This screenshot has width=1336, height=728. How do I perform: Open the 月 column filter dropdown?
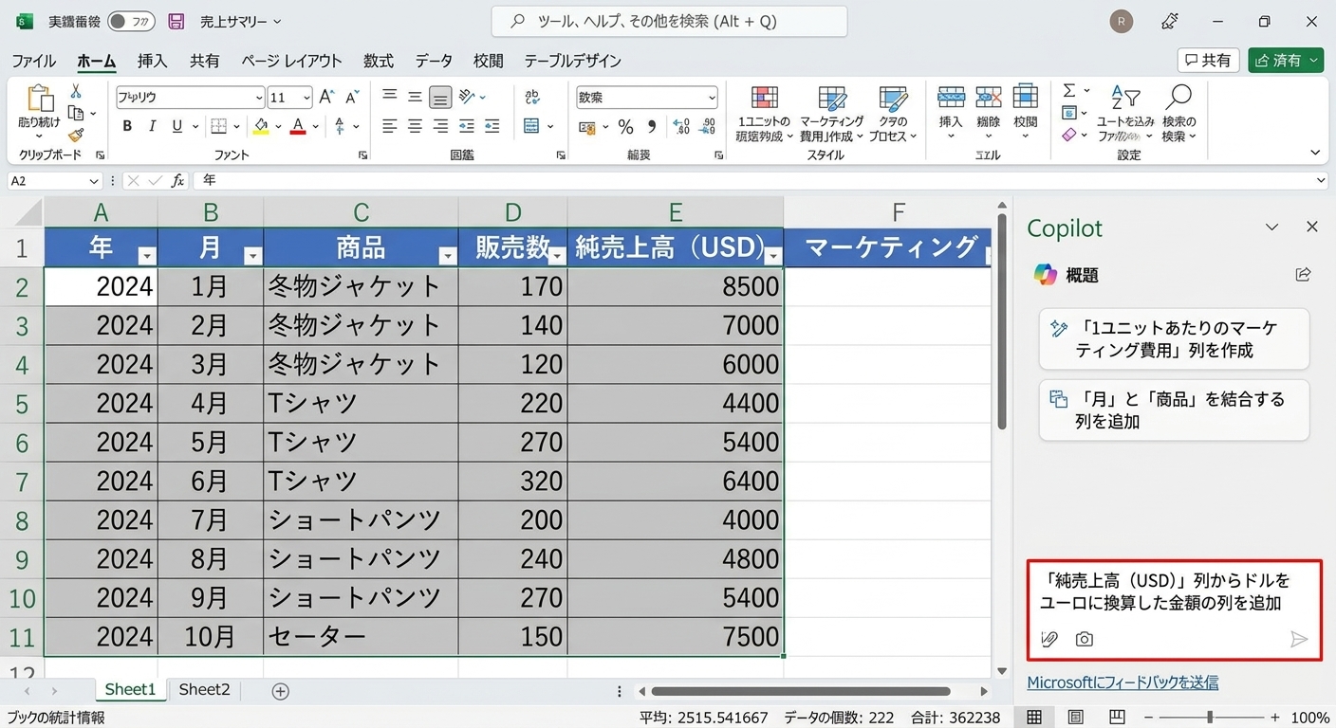click(252, 255)
